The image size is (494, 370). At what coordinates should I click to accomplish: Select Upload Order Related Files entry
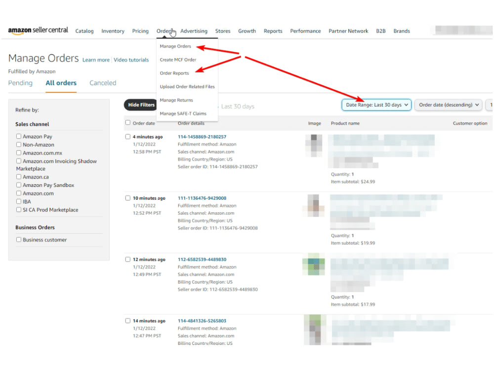tap(187, 86)
